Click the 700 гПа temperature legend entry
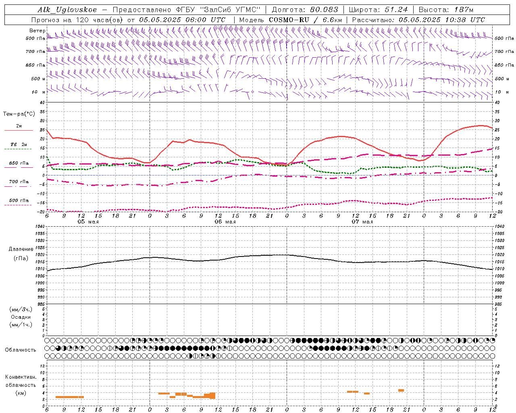Screen dimensions: 516x413 [x=19, y=182]
